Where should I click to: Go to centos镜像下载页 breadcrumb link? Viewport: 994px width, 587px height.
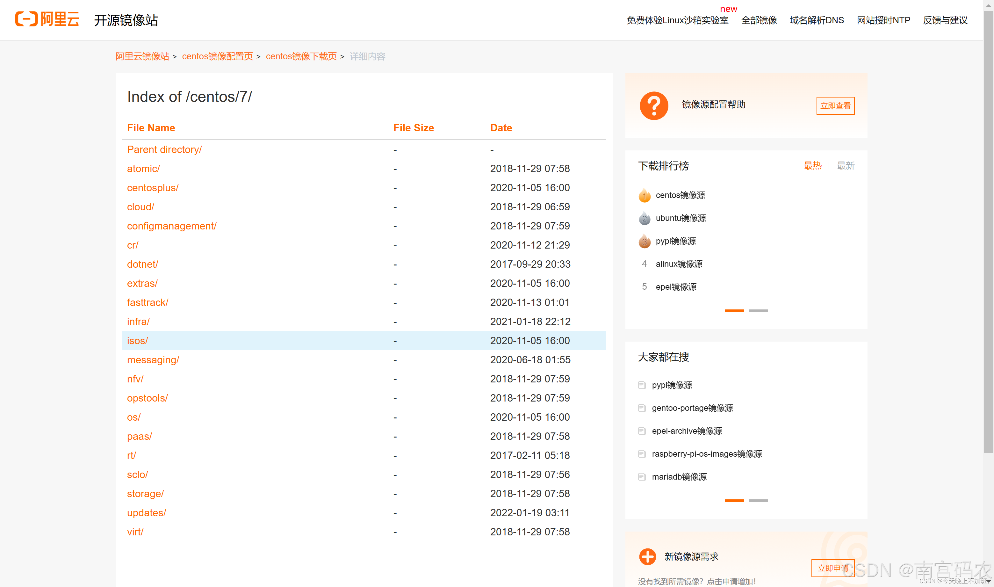[301, 56]
